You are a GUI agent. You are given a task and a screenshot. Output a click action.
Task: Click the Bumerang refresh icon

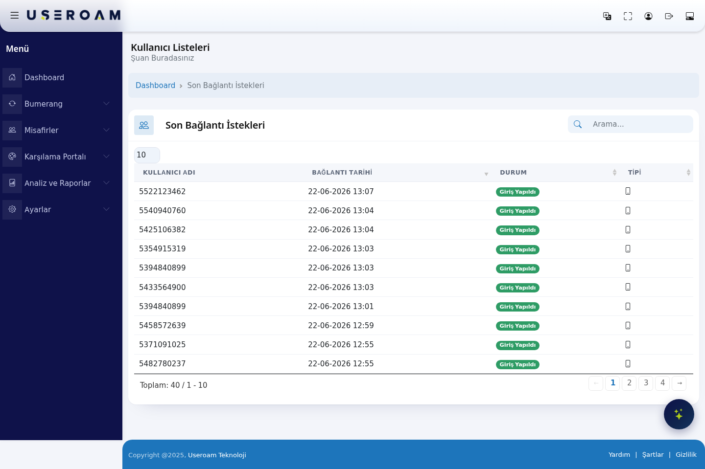[12, 104]
